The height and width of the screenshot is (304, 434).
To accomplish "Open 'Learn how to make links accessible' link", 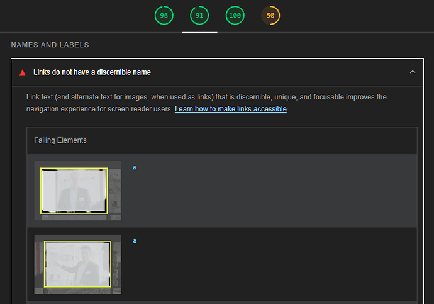I will coord(231,109).
